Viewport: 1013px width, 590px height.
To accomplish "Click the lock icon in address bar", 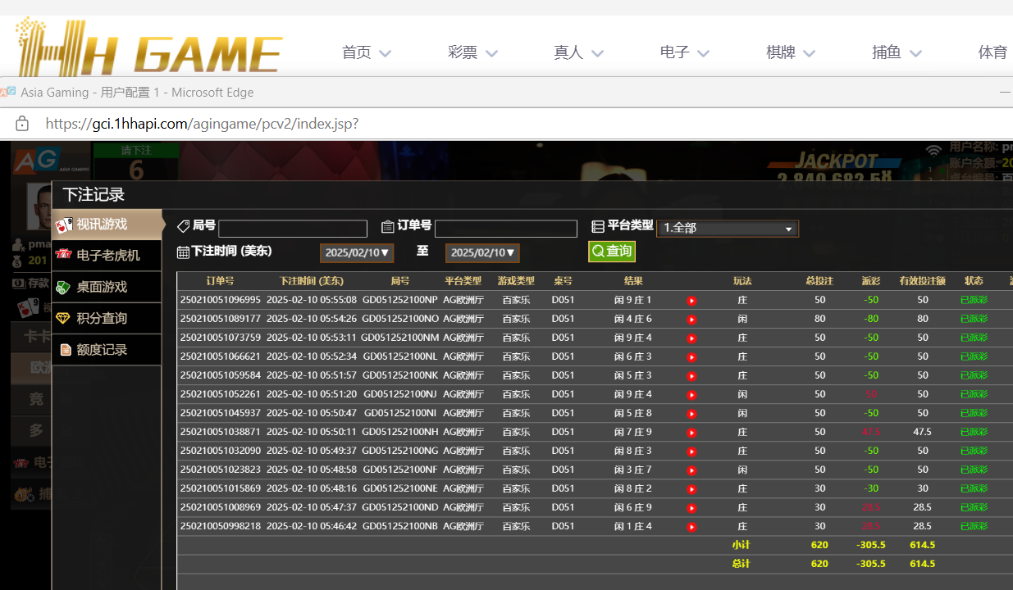I will 22,124.
